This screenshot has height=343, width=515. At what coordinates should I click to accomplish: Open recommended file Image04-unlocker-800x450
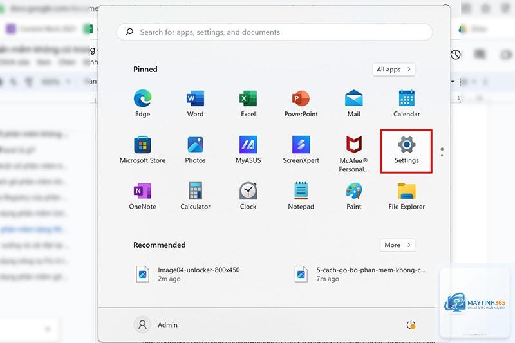click(188, 274)
